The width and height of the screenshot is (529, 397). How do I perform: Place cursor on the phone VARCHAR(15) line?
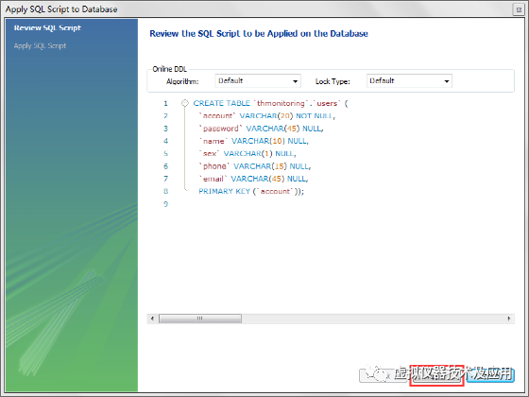click(x=255, y=166)
